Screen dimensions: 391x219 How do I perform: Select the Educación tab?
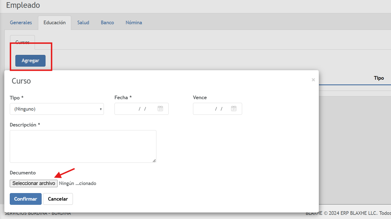(x=54, y=23)
